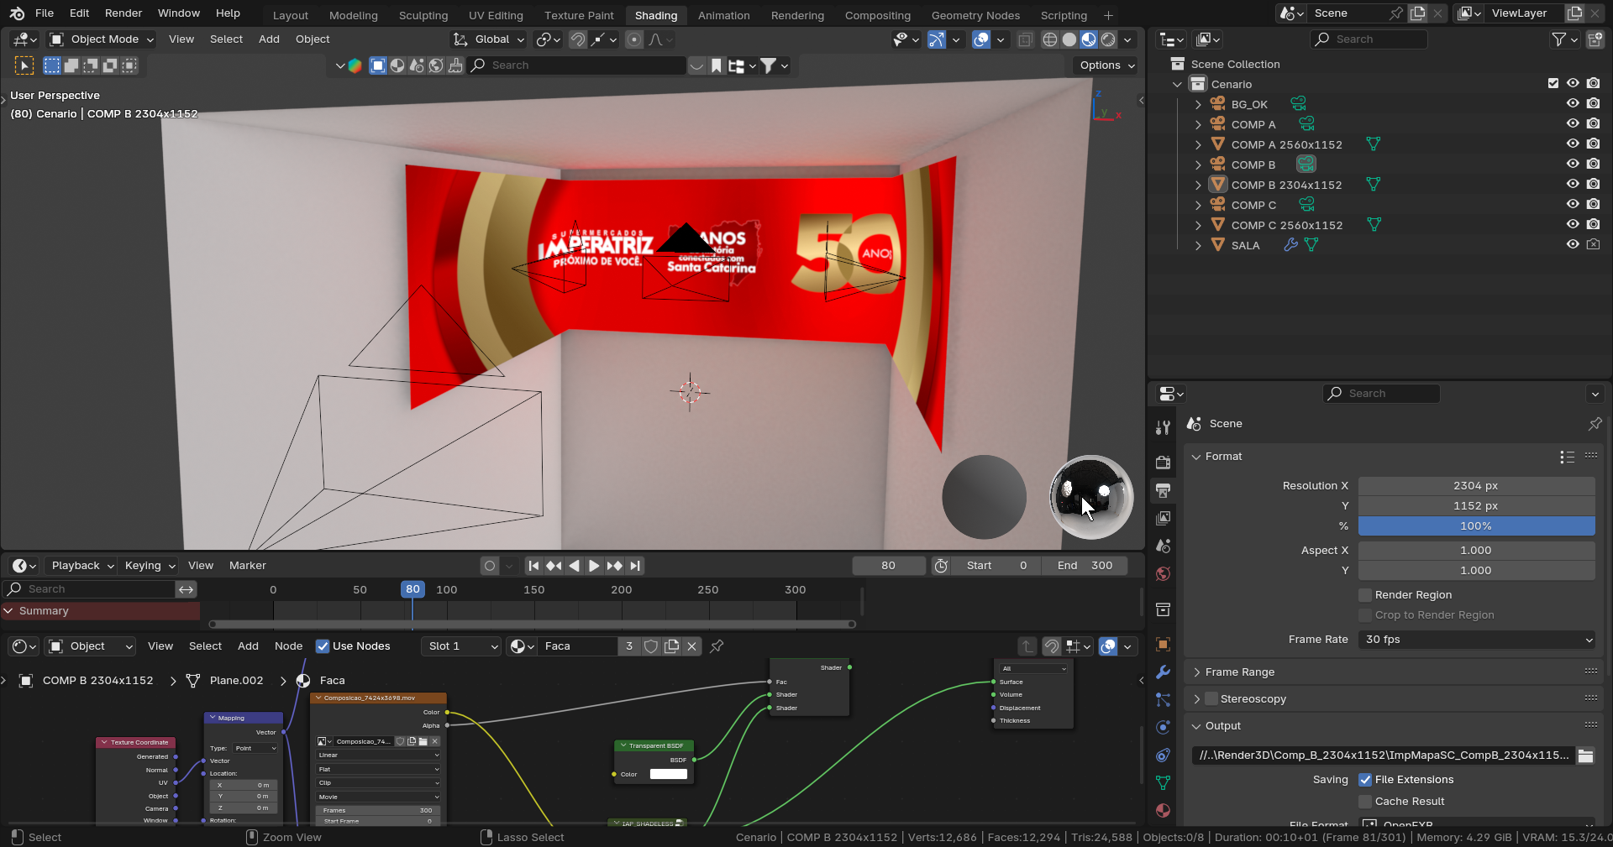The height and width of the screenshot is (847, 1613).
Task: Open the World properties tab
Action: pos(1163,573)
